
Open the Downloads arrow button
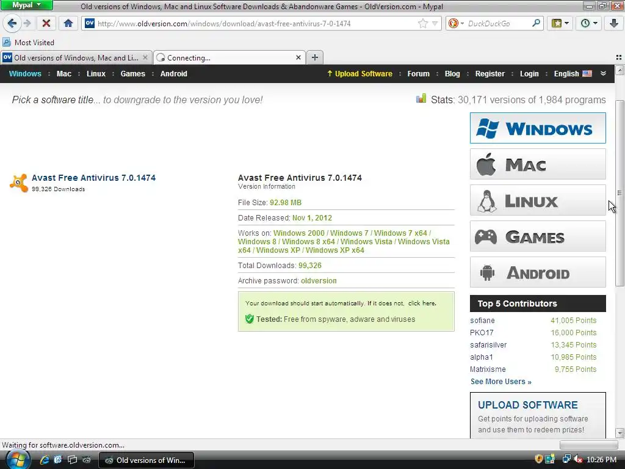coord(614,24)
